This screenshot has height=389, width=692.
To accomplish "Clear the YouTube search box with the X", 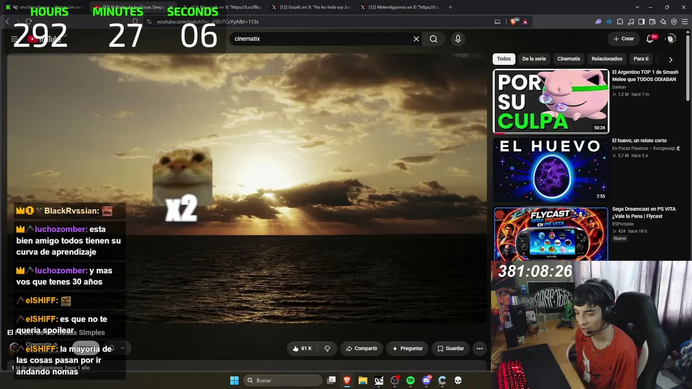I will point(416,39).
